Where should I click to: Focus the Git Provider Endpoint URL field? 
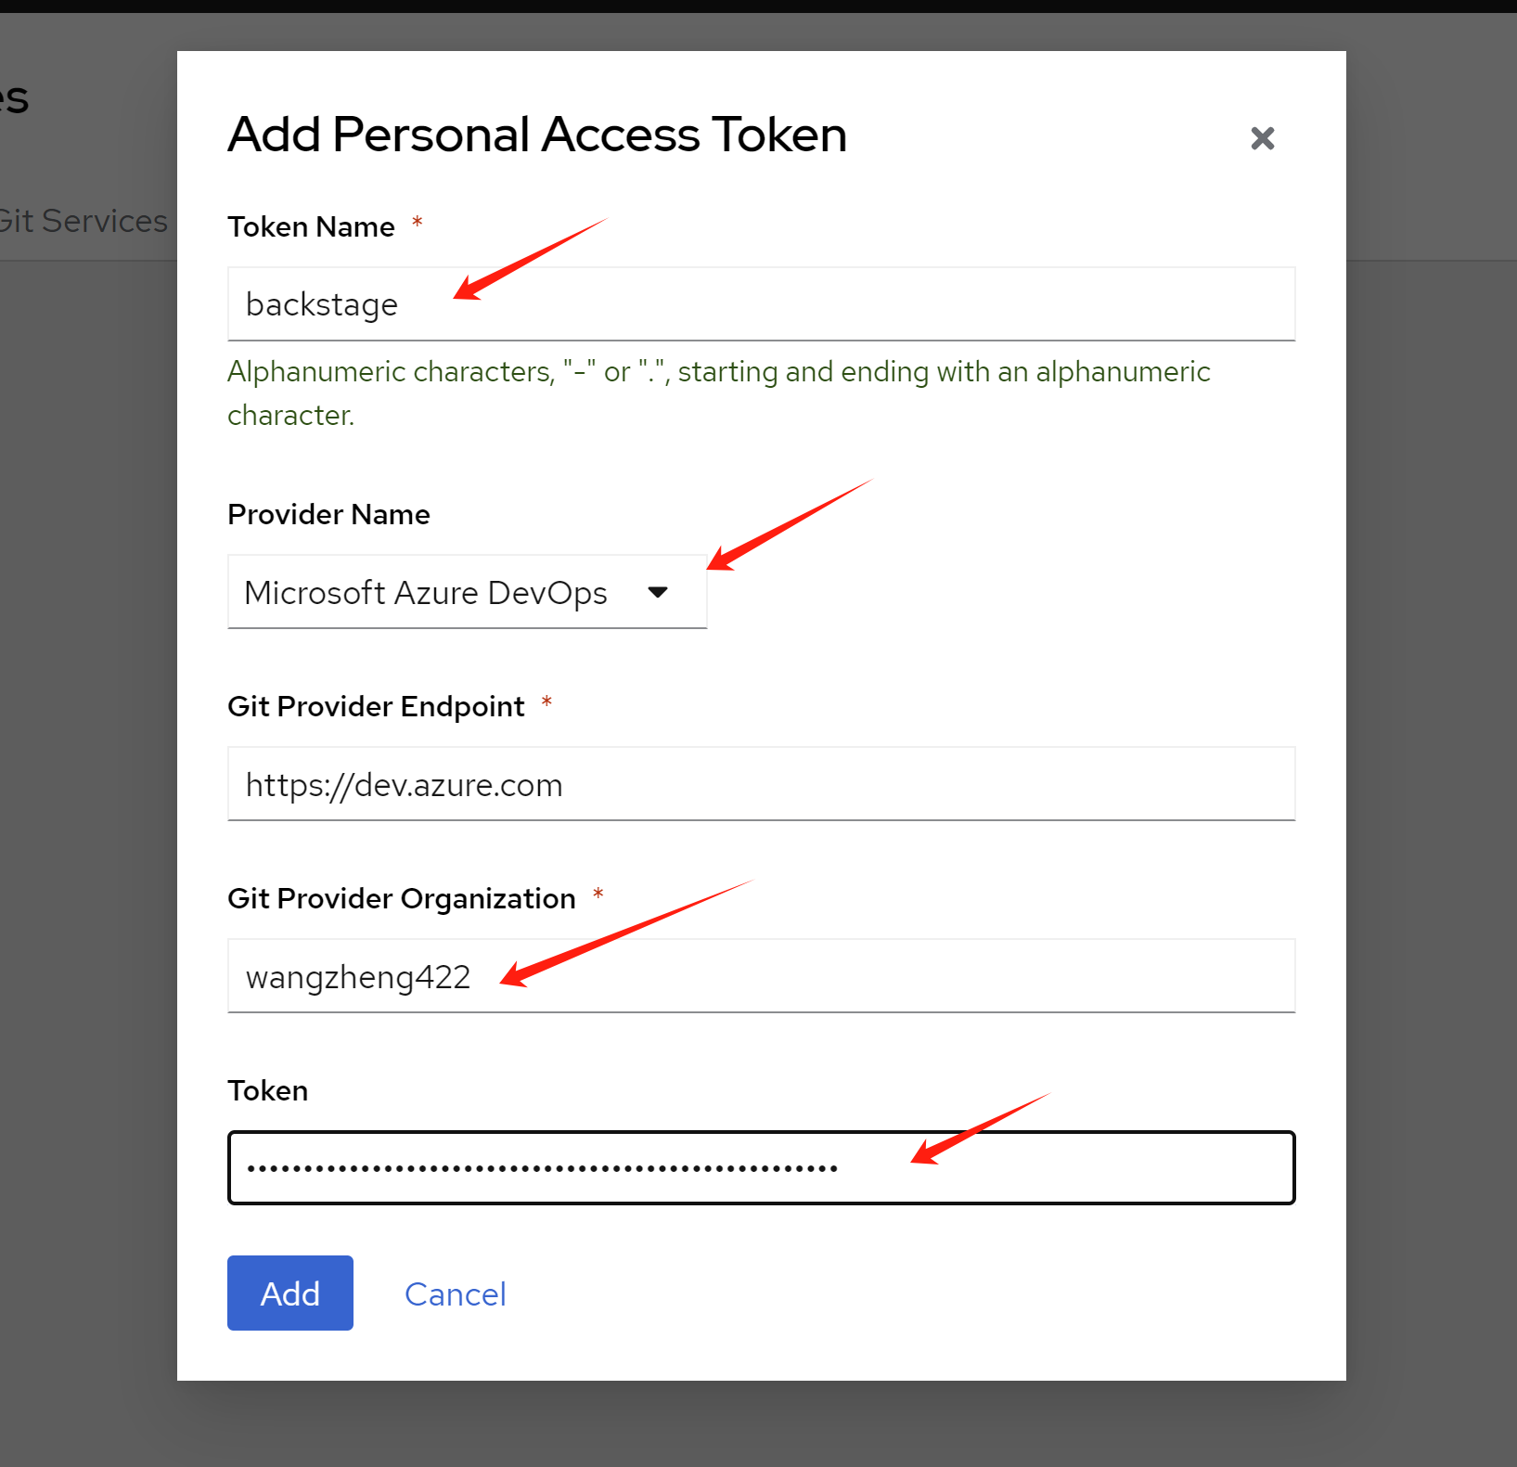pos(761,784)
